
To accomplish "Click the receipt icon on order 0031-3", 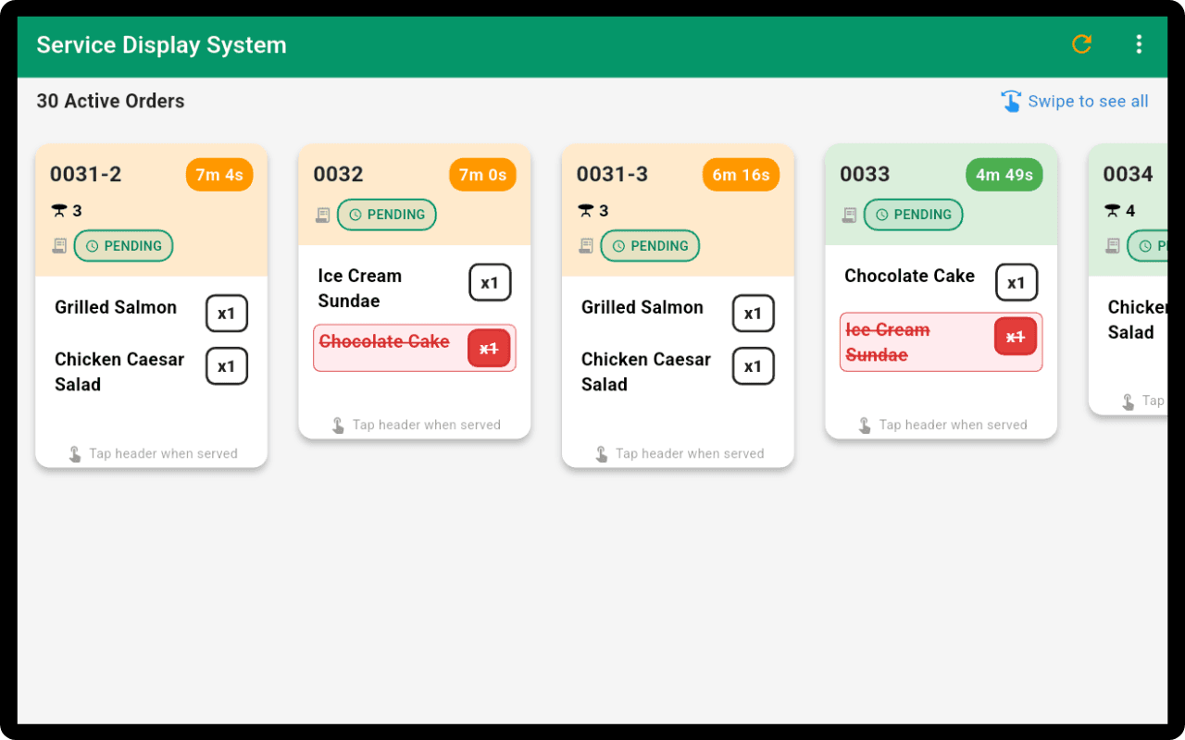I will click(x=584, y=245).
